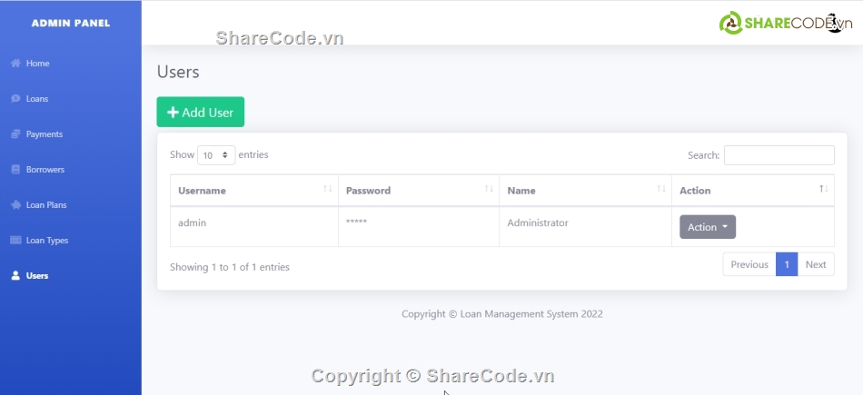Select page 1 in pagination
Image resolution: width=863 pixels, height=395 pixels.
click(786, 265)
